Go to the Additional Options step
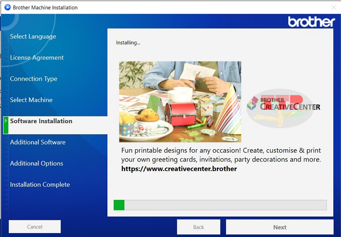Viewport: 341px width, 237px height. click(x=37, y=163)
